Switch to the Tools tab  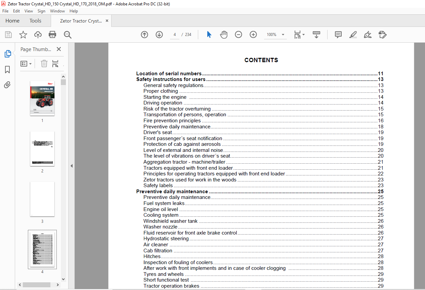pos(35,21)
